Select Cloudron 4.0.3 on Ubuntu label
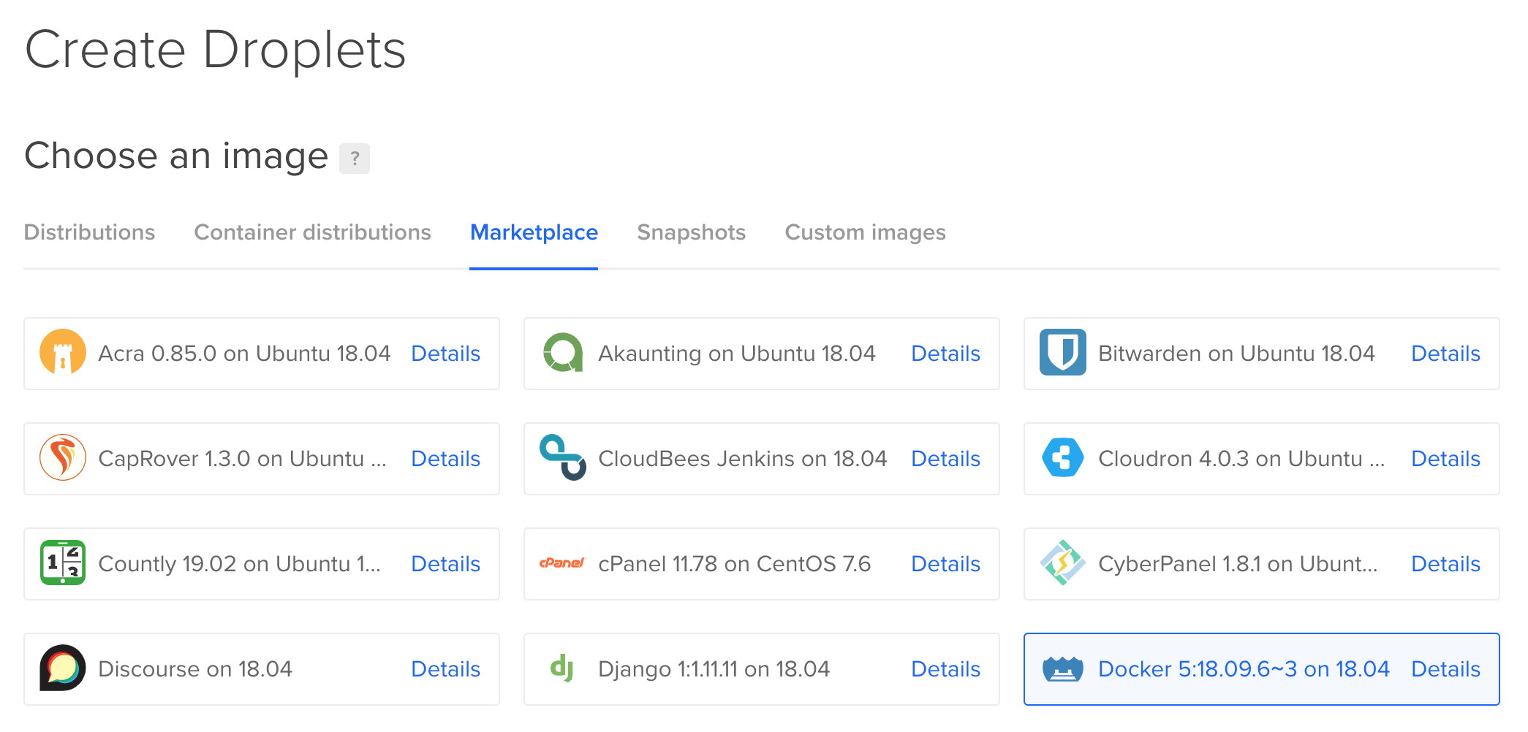Viewport: 1528px width, 732px height. tap(1241, 459)
